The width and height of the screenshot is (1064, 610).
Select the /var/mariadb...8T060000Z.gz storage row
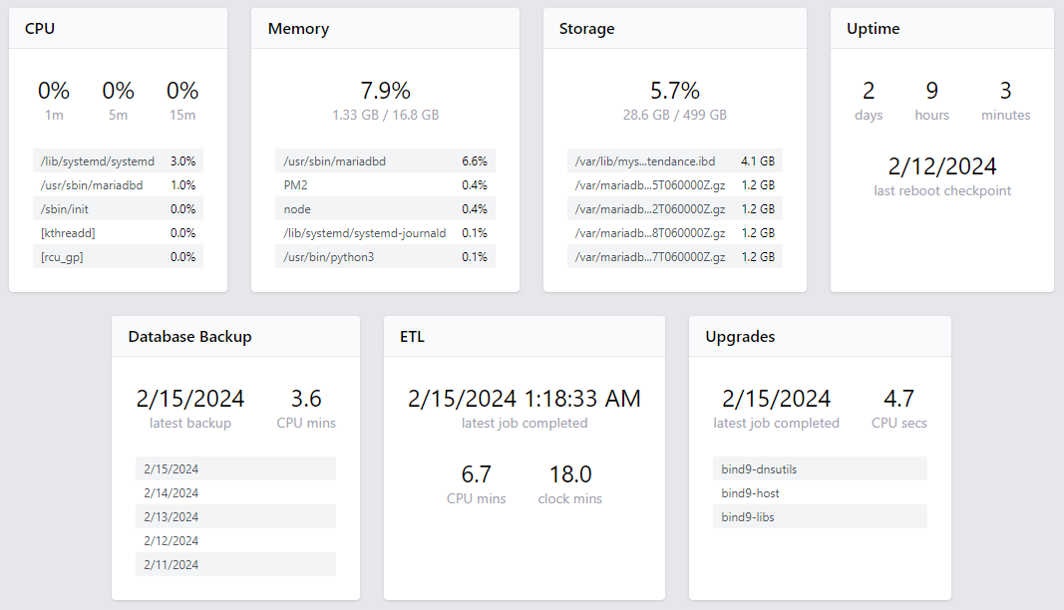click(674, 232)
